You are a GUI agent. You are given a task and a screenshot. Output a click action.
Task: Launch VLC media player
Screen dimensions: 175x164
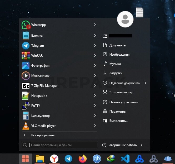tap(43, 126)
